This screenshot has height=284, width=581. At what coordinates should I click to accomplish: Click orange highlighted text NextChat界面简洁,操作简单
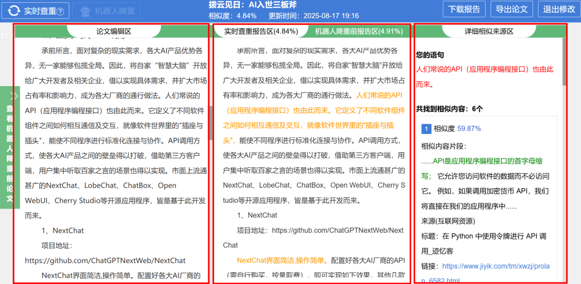[282, 260]
